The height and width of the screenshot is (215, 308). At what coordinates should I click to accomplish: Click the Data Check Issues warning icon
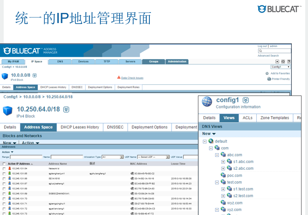click(119, 78)
